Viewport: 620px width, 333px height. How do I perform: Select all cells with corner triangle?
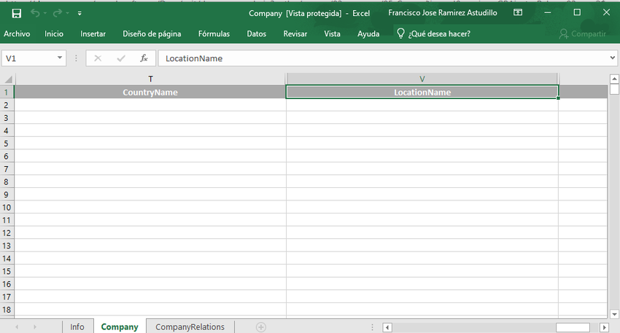(7, 79)
